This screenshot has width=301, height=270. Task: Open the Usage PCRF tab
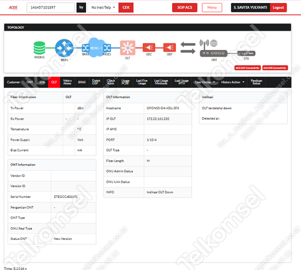(125, 82)
